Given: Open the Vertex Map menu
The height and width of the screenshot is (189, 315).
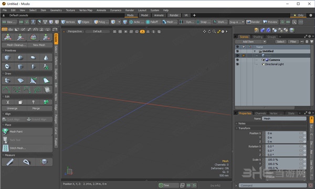Looking at the screenshot, I should [86, 10].
